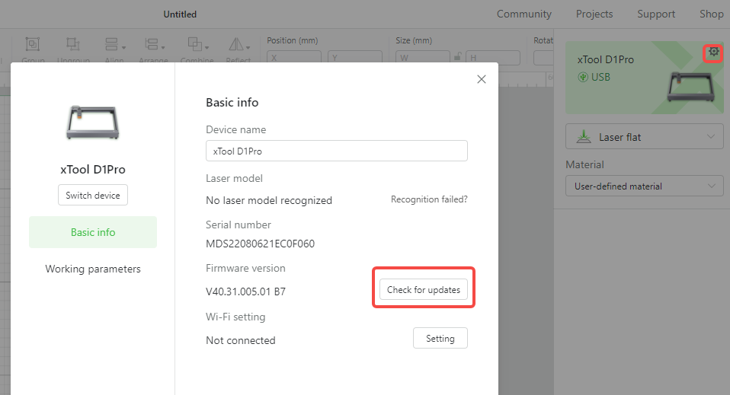Click firmware version V40.31.005.01 B7 text
Image resolution: width=730 pixels, height=395 pixels.
click(246, 291)
